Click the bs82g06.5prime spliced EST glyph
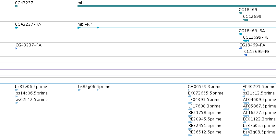 point(88,90)
